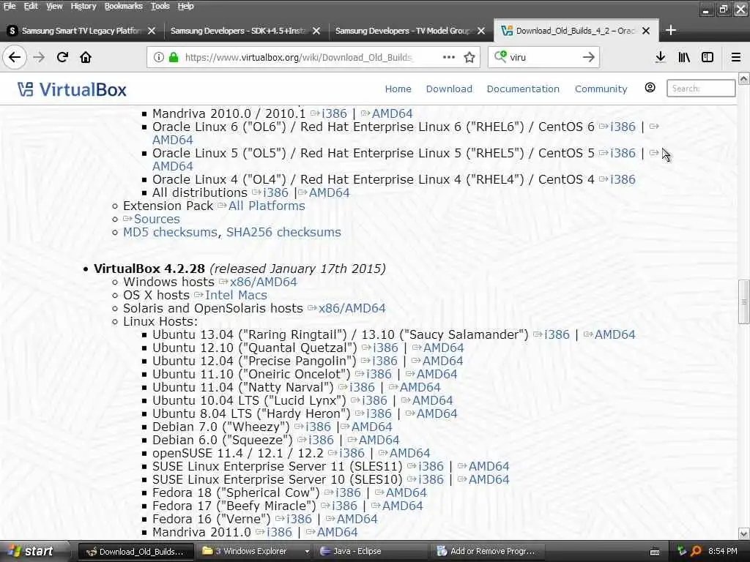This screenshot has width=750, height=562.
Task: Open the page actions three-dots menu
Action: 449,57
